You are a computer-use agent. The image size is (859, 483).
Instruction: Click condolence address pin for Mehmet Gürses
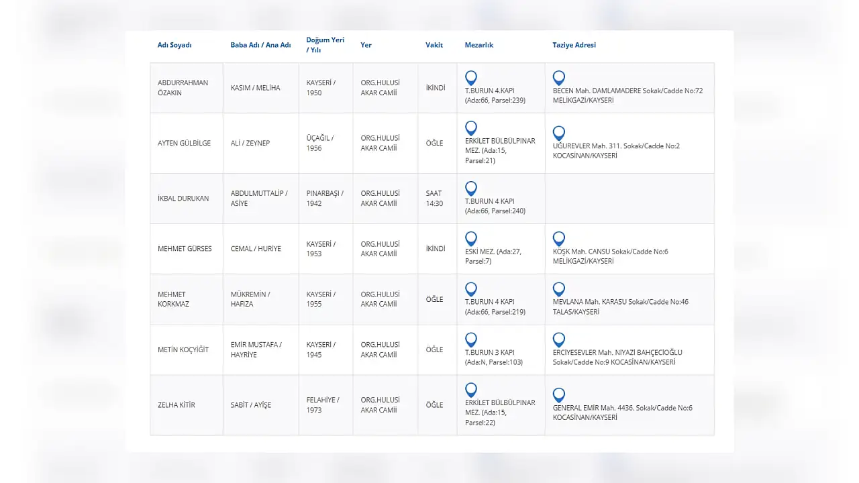559,239
